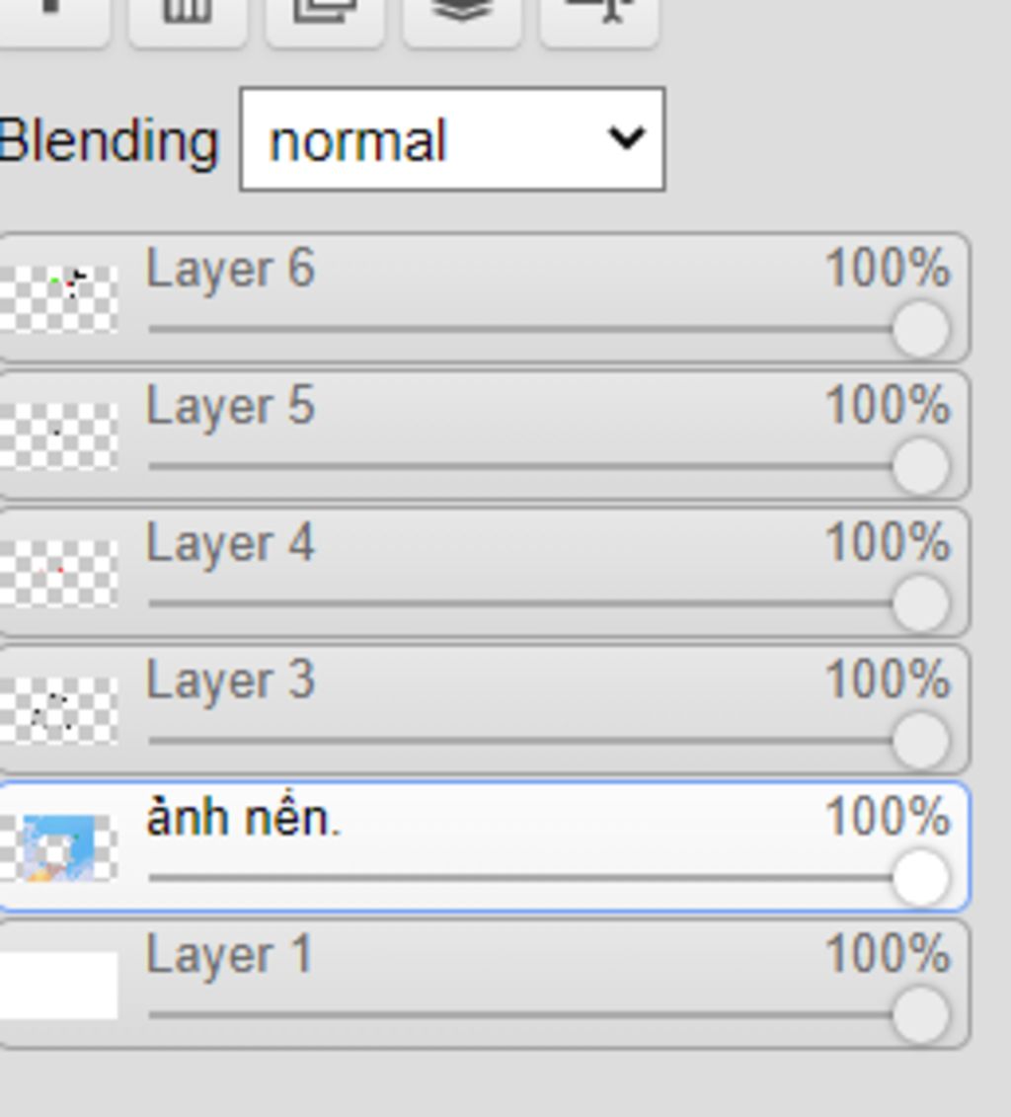Image resolution: width=1011 pixels, height=1117 pixels.
Task: Select Layer 6 by its name
Action: (230, 269)
